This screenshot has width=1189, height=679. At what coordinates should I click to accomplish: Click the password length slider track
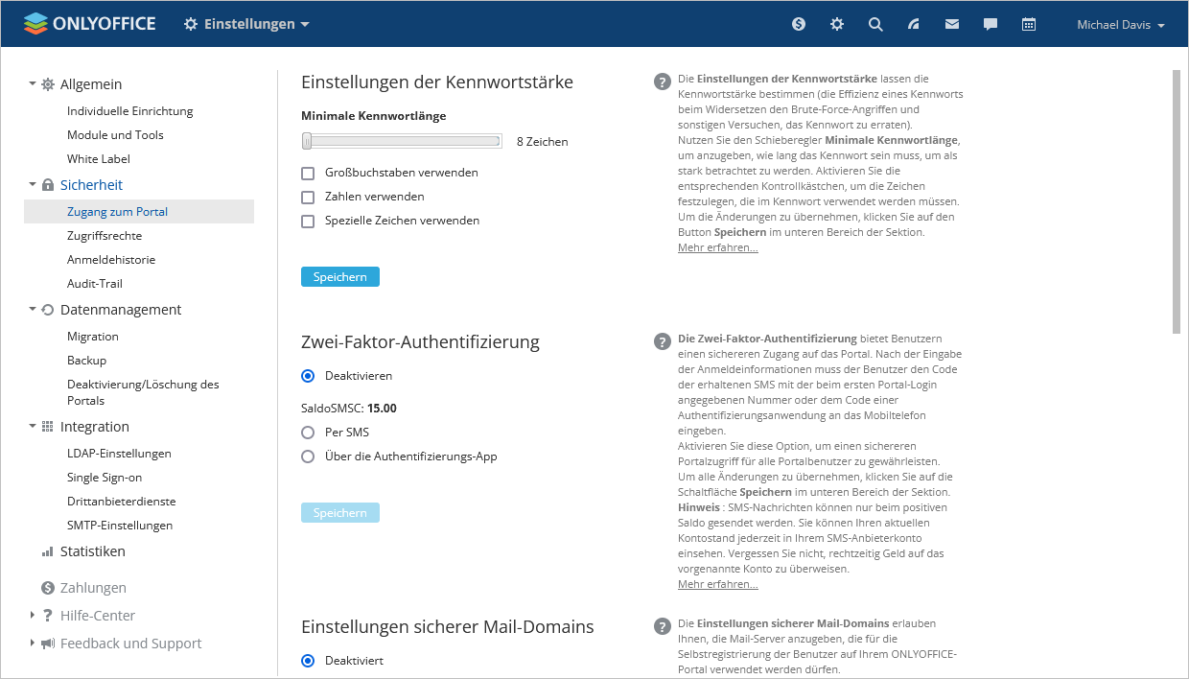click(402, 142)
